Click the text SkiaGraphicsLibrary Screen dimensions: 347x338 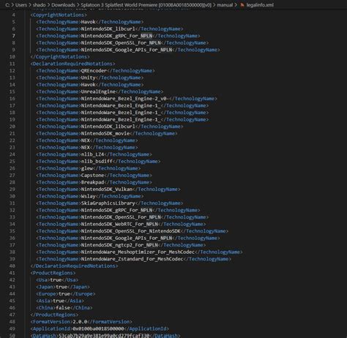pos(108,203)
